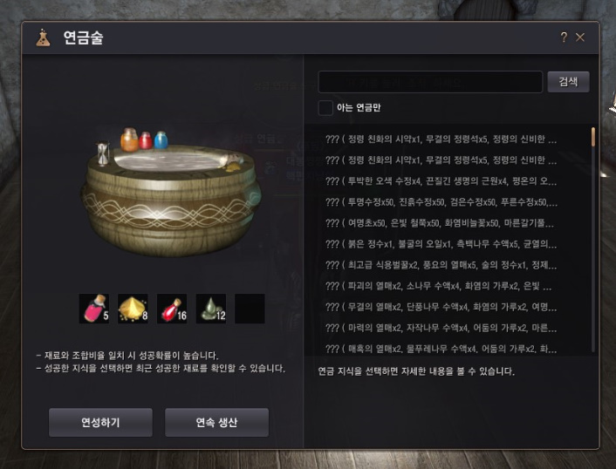Select recipe starting with 여명초x50

pyautogui.click(x=441, y=223)
